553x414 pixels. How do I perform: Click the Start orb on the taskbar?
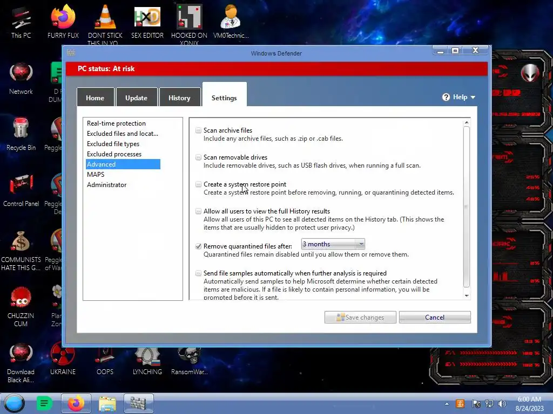(x=15, y=403)
